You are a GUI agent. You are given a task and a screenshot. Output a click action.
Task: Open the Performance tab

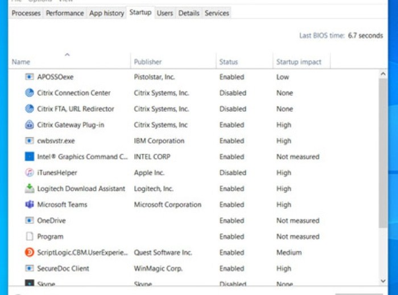65,13
